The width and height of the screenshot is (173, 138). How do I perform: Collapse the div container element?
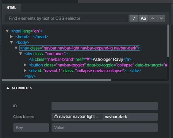click(20, 54)
